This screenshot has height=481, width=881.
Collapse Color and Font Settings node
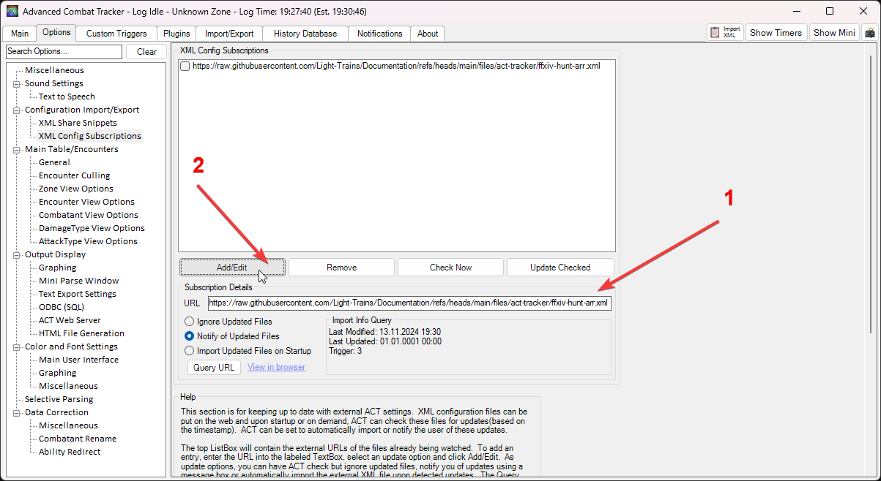pyautogui.click(x=17, y=346)
